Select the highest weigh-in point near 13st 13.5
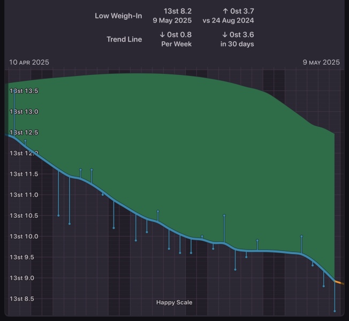Image resolution: width=349 pixels, height=321 pixels. point(14,90)
